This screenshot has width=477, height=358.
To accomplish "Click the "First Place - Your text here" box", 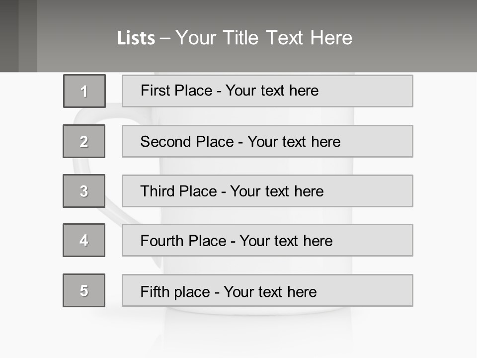I will coord(267,91).
